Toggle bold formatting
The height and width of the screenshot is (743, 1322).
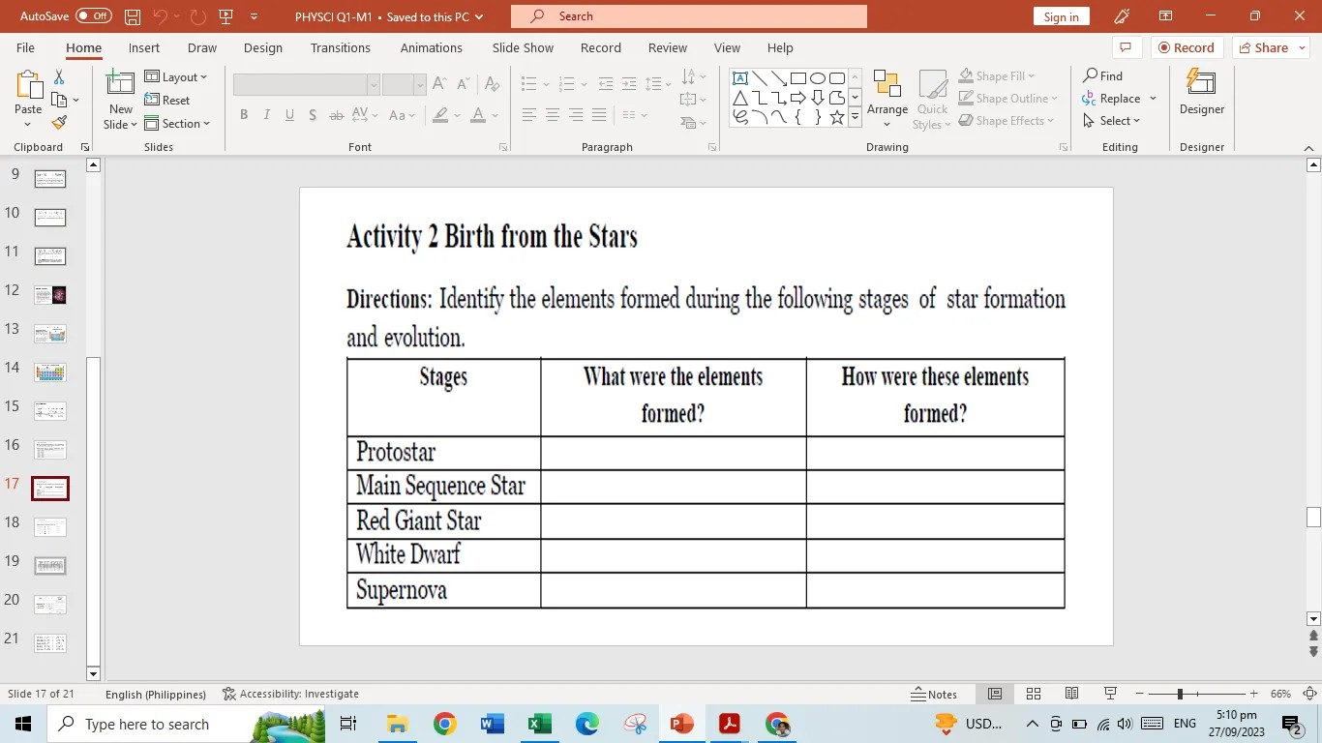(x=243, y=115)
